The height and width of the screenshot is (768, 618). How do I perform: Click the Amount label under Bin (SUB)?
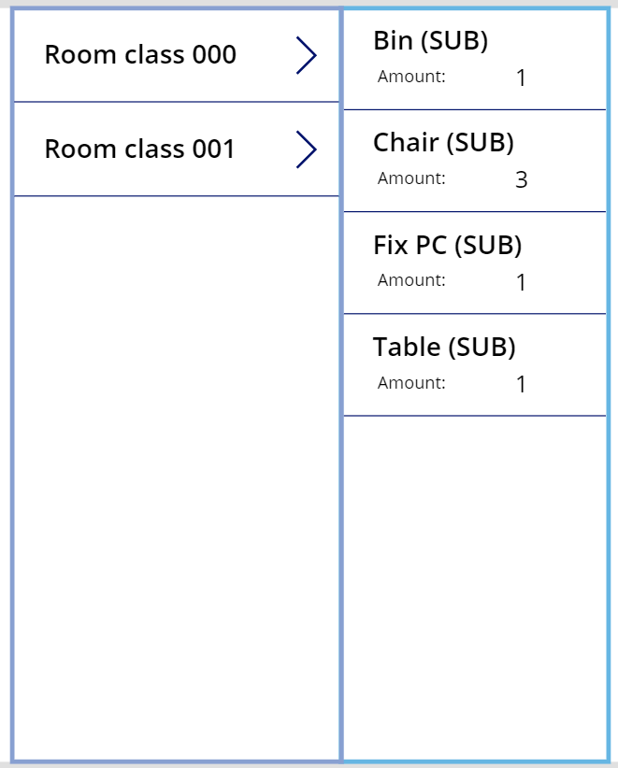[x=411, y=77]
